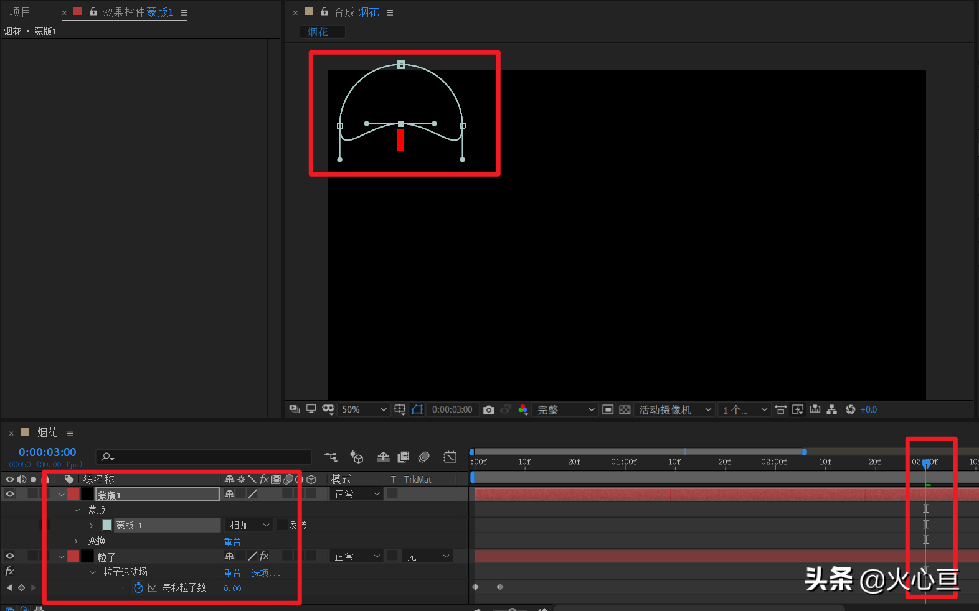This screenshot has width=979, height=611.
Task: Toggle shy switch on 粒子 layer
Action: pyautogui.click(x=230, y=556)
